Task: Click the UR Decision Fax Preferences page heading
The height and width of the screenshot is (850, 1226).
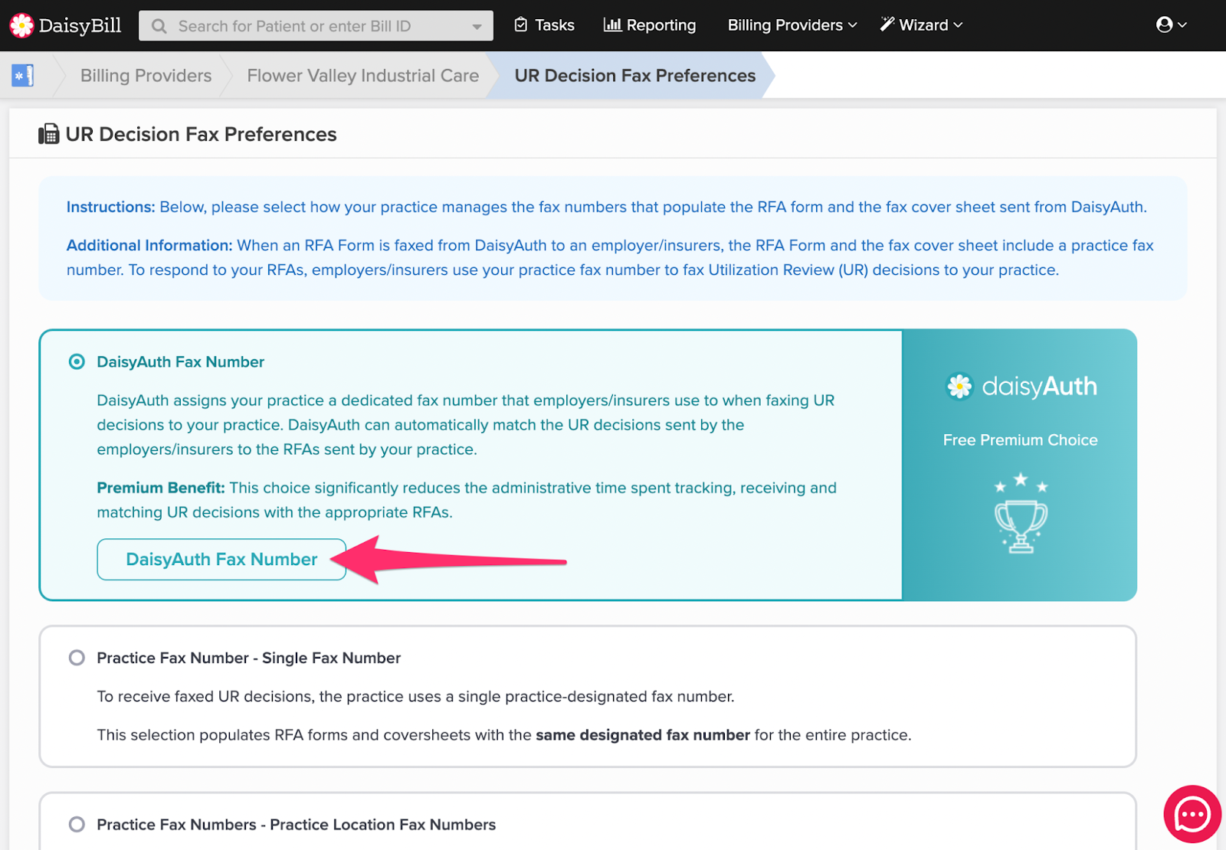Action: point(201,135)
